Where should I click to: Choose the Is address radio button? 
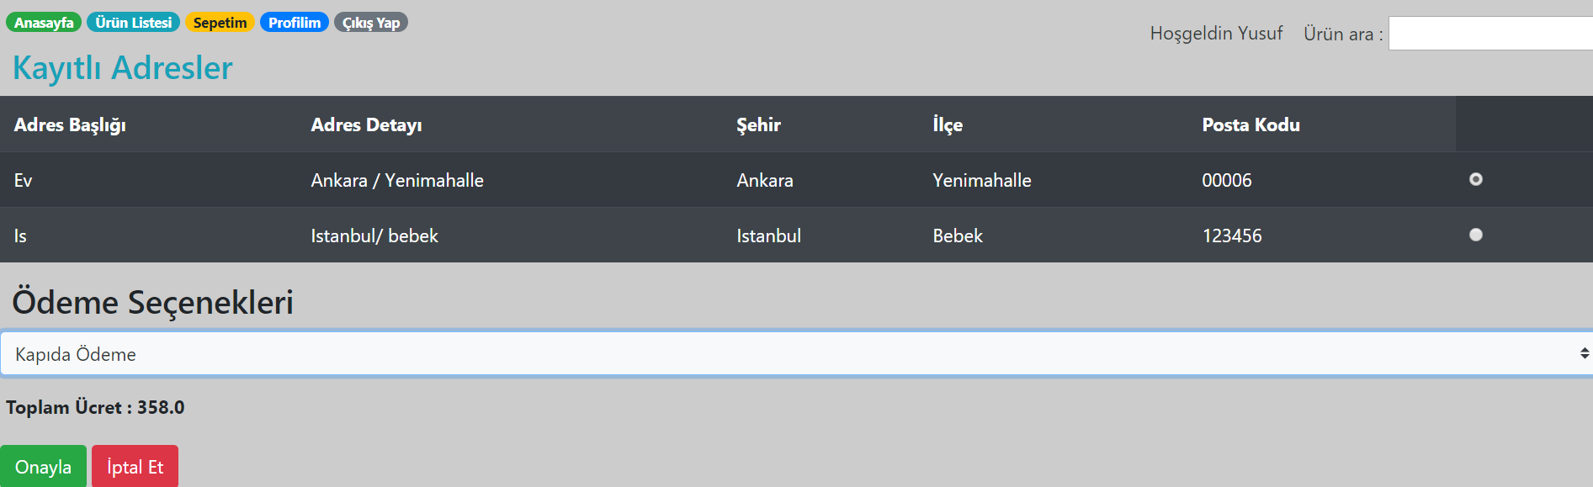click(x=1475, y=235)
